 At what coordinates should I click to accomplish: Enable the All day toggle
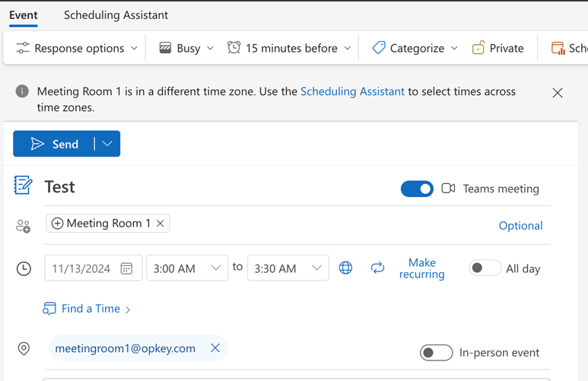click(485, 268)
